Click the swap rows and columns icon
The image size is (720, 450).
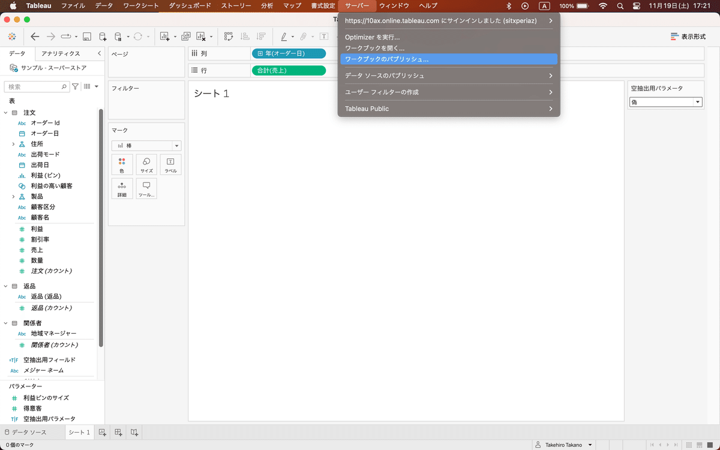pos(229,36)
